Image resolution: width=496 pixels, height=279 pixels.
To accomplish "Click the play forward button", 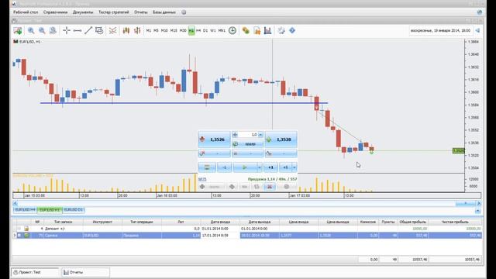I will point(245,167).
